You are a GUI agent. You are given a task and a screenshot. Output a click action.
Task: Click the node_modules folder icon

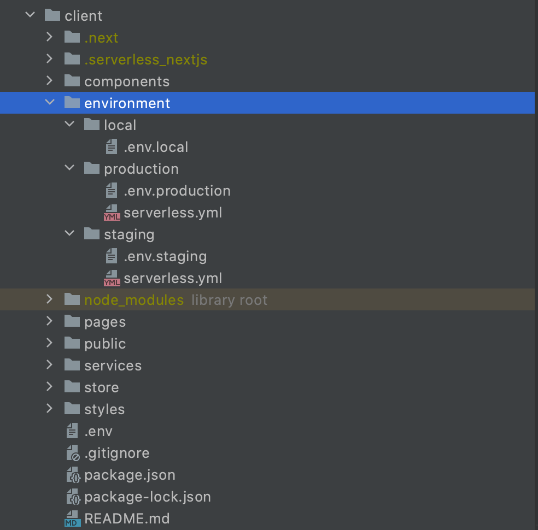click(x=72, y=300)
